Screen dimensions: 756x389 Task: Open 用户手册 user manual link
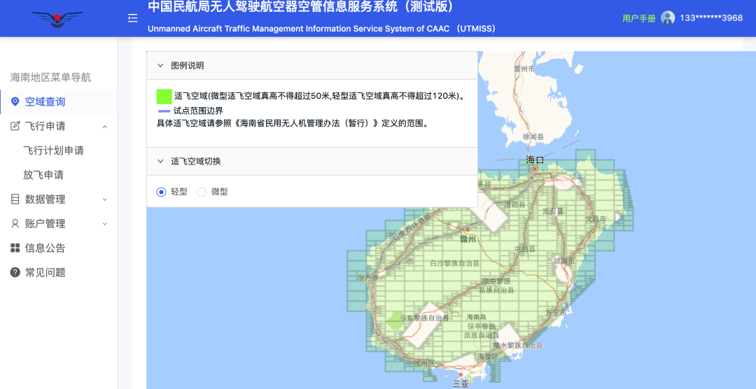[639, 18]
